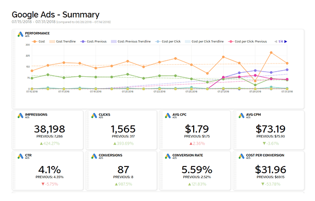Go to next legend page arrow
Image resolution: width=315 pixels, height=201 pixels.
286,42
